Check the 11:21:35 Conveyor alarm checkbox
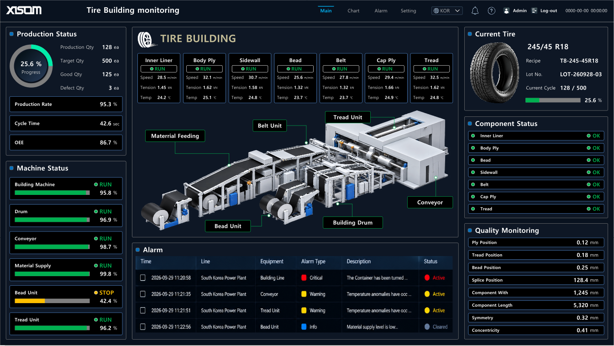The width and height of the screenshot is (614, 346). click(143, 294)
